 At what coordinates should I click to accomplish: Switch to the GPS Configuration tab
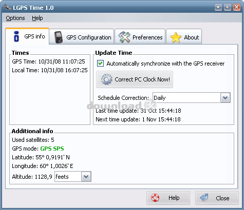pos(82,37)
